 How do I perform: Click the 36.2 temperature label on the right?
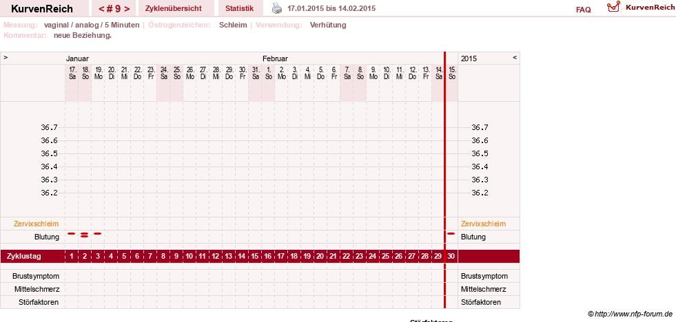click(480, 193)
